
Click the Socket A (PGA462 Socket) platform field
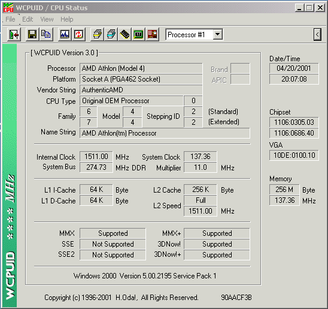(x=141, y=79)
